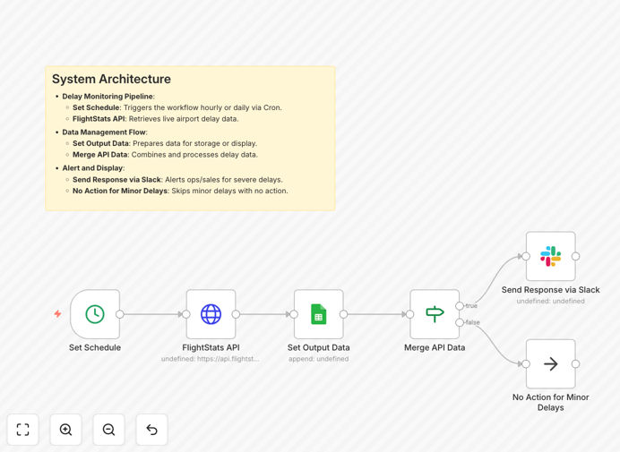Click the Set Output Data input connector
This screenshot has width=620, height=452.
[x=294, y=314]
